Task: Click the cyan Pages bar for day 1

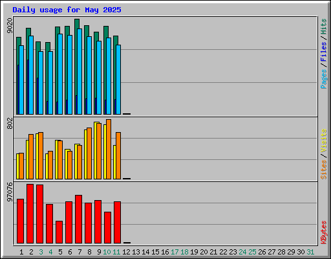Action: point(21,80)
